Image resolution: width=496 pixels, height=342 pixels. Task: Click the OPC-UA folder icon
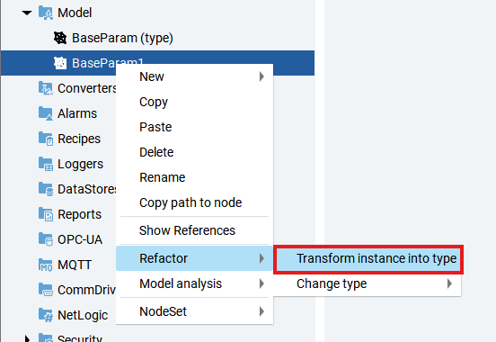click(x=46, y=239)
